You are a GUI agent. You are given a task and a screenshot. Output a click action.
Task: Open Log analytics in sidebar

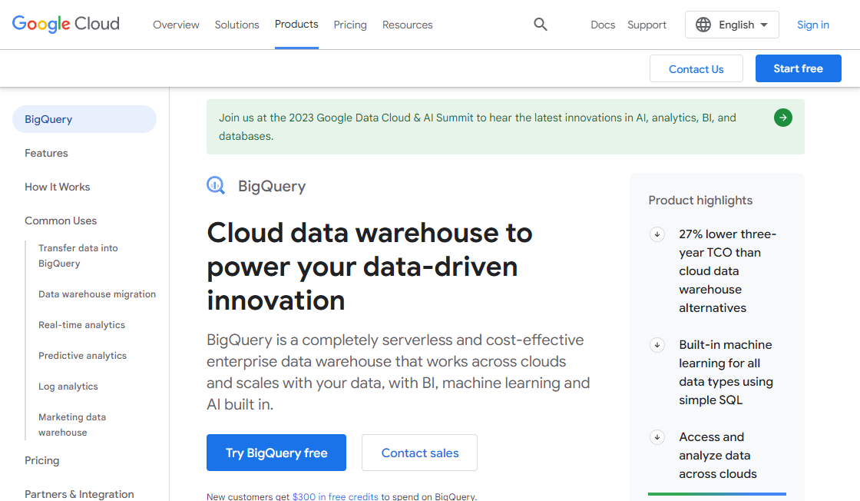(68, 387)
